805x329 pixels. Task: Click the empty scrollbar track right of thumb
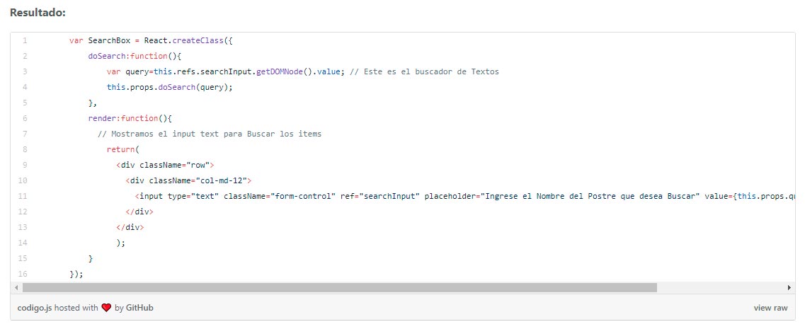tap(721, 287)
